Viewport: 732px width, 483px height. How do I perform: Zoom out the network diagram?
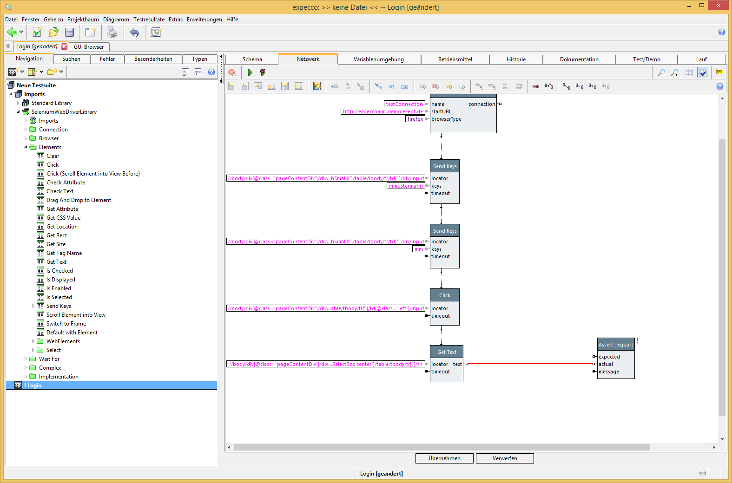661,72
